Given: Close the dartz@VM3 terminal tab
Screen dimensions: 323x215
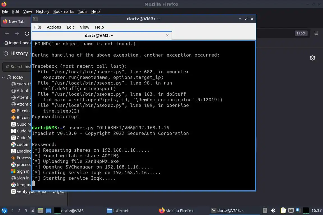Looking at the screenshot, I should (x=167, y=35).
